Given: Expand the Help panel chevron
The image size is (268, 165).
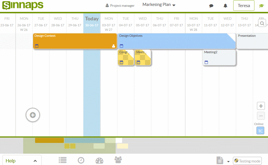Looking at the screenshot, I should tap(35, 160).
